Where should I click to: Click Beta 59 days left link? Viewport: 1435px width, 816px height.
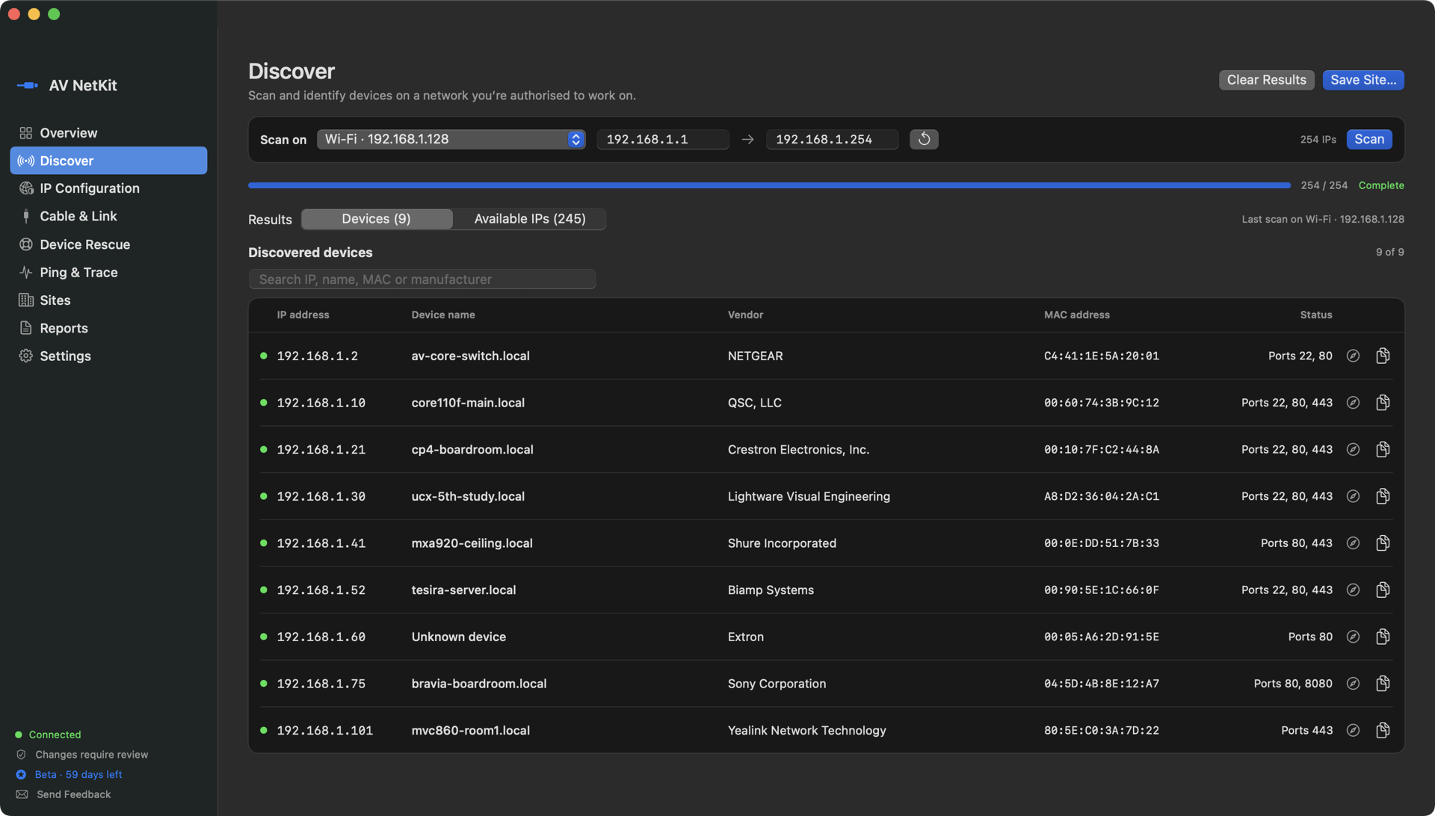point(78,774)
